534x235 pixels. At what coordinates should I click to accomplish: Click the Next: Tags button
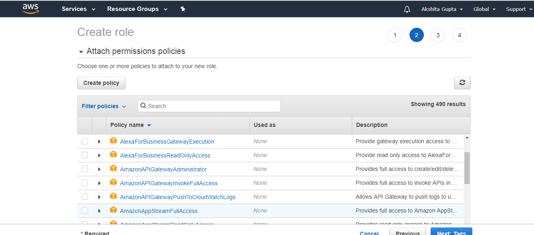pos(451,233)
